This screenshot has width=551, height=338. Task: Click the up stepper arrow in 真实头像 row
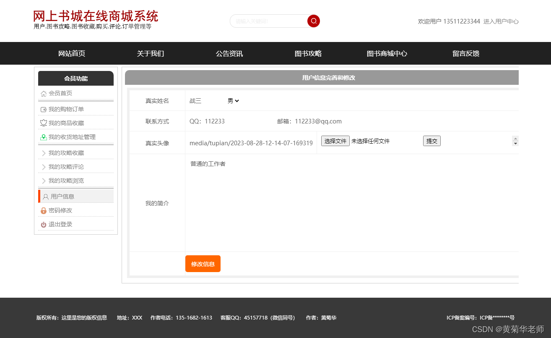click(515, 139)
